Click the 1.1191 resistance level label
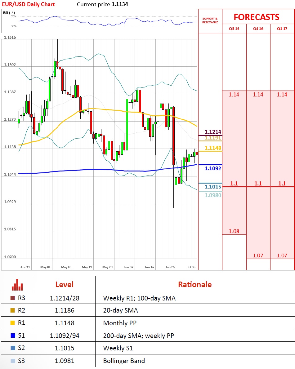The height and width of the screenshot is (369, 295). pos(213,138)
